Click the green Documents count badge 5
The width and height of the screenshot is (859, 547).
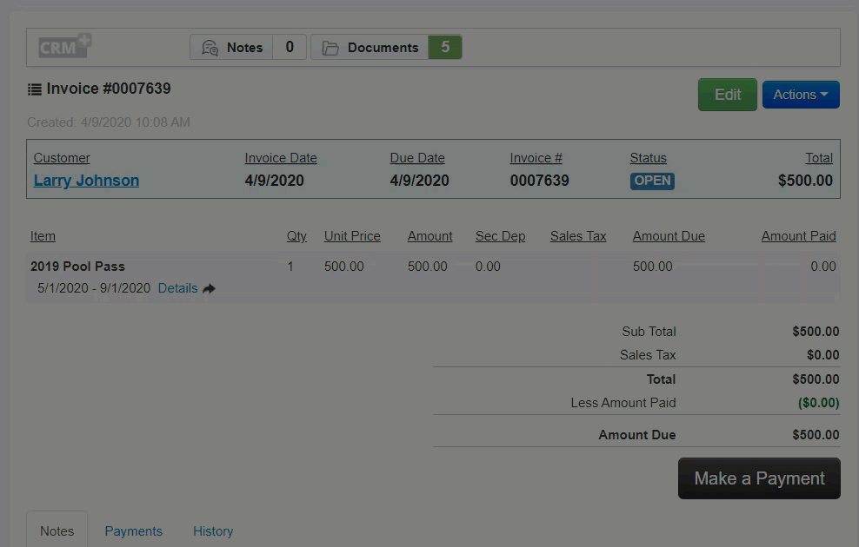coord(445,48)
